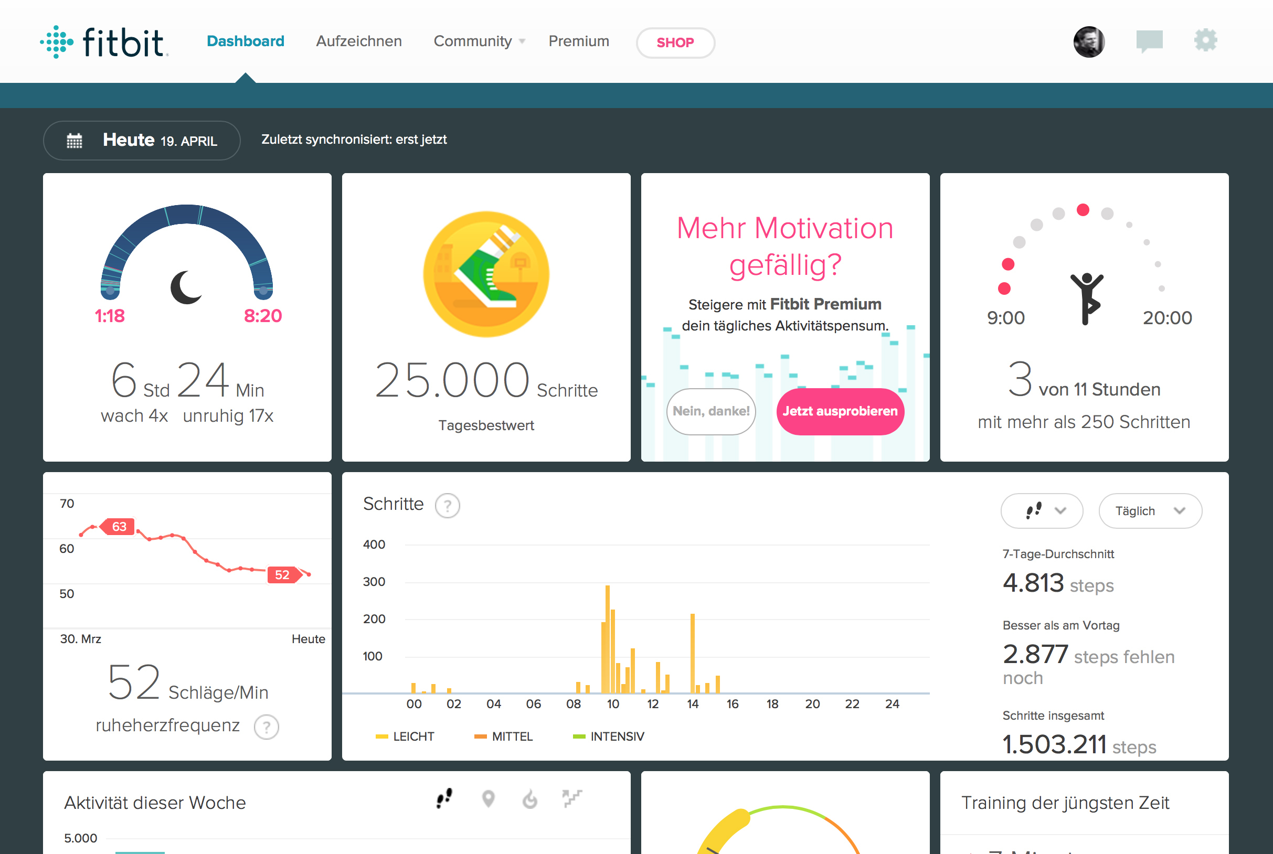This screenshot has height=854, width=1273.
Task: Switch weekly activity to floors stairs icon
Action: pyautogui.click(x=572, y=798)
